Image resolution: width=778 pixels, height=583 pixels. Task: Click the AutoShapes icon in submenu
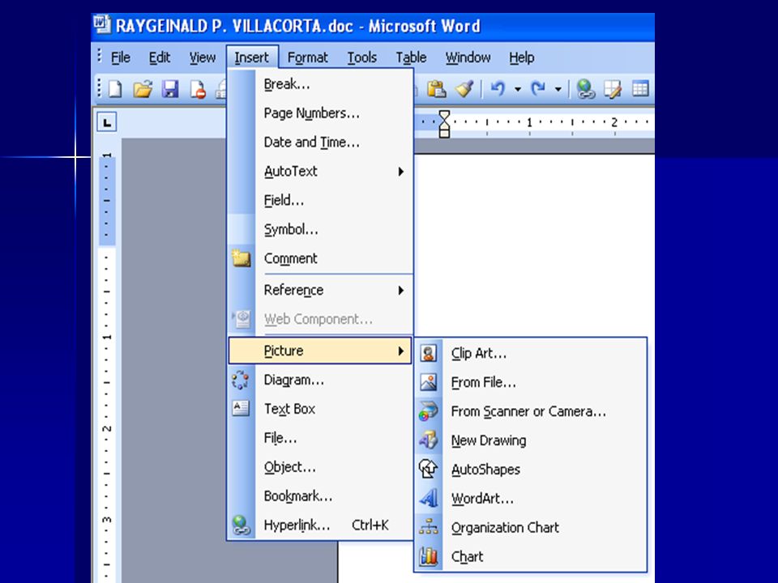click(428, 469)
